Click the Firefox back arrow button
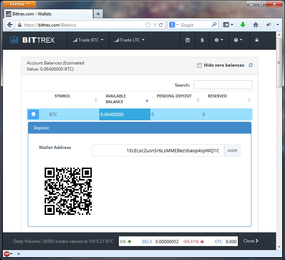The image size is (285, 260). coord(10,25)
